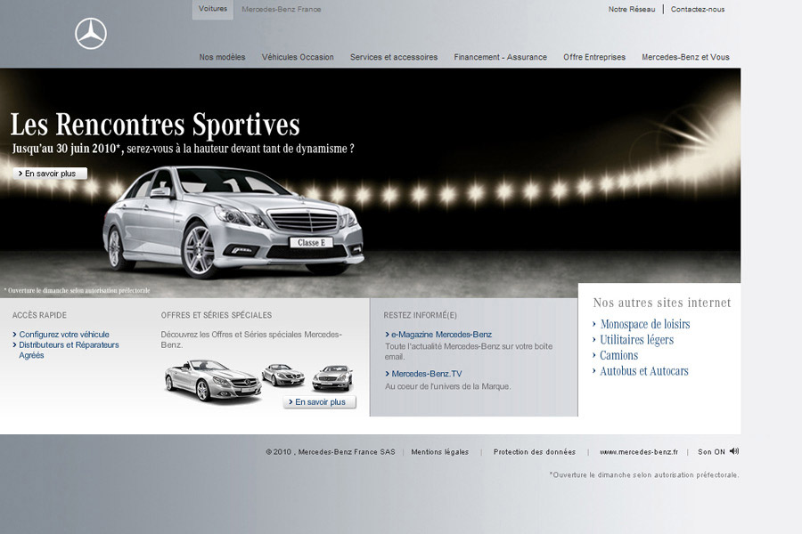Screen dimensions: 802x534
Task: Expand Services et accessoires menu
Action: (394, 57)
